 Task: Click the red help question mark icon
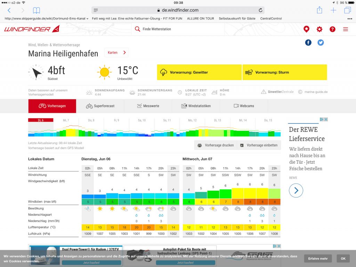pyautogui.click(x=332, y=29)
